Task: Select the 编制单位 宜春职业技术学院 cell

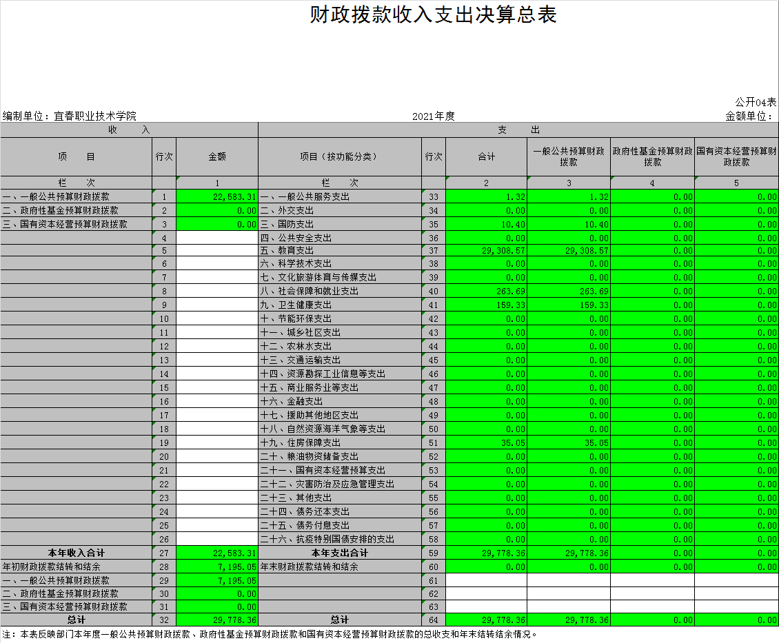Action: click(70, 116)
